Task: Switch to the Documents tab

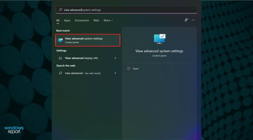Action: tap(82, 20)
